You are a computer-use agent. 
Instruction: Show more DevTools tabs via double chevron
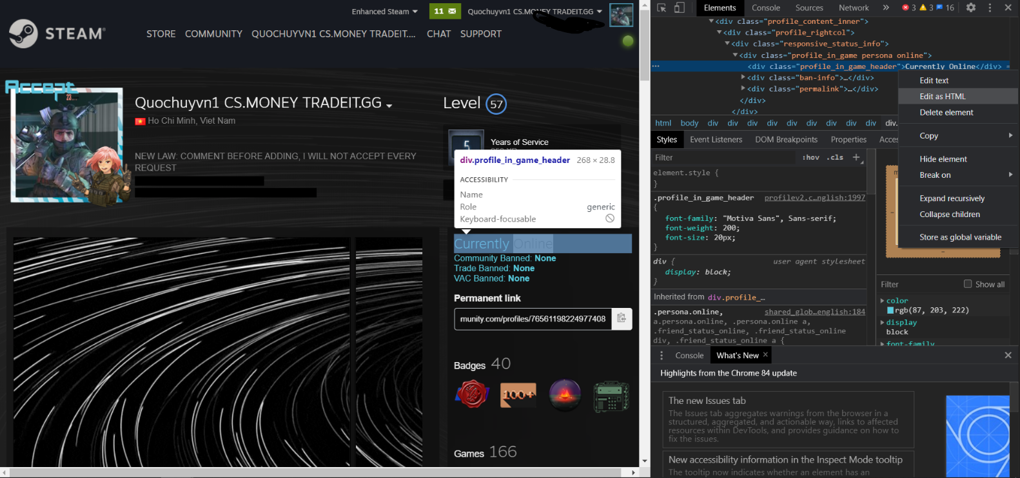pos(886,8)
